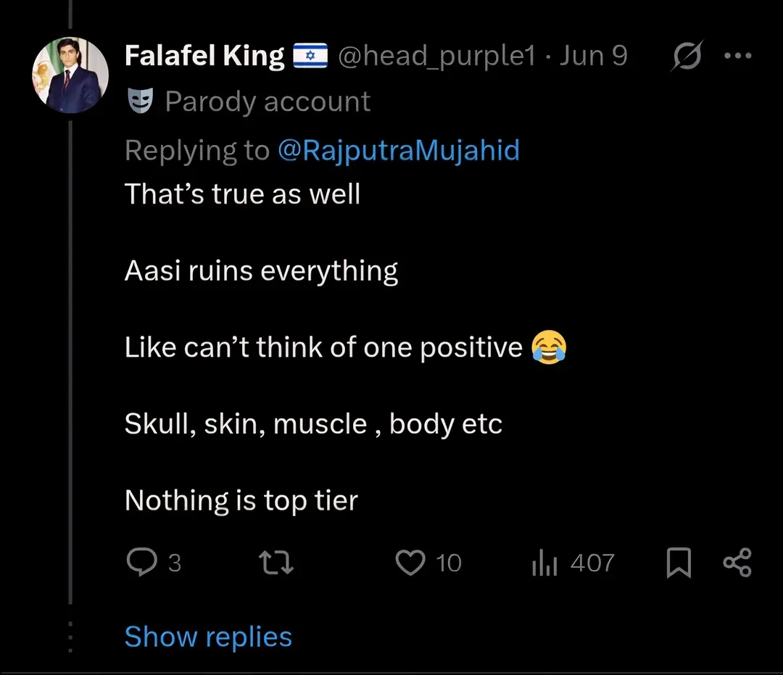Repost this post using the arrows icon
The image size is (783, 675).
click(x=276, y=563)
